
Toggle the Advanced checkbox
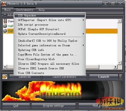[5, 15]
